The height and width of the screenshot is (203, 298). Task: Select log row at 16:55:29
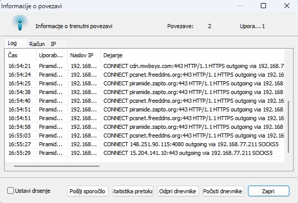point(145,153)
